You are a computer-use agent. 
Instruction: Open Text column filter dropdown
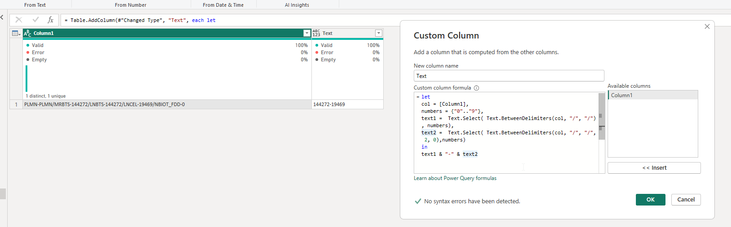coord(379,33)
